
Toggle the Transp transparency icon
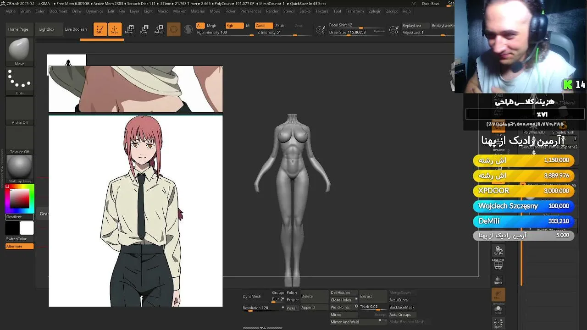coord(498,280)
